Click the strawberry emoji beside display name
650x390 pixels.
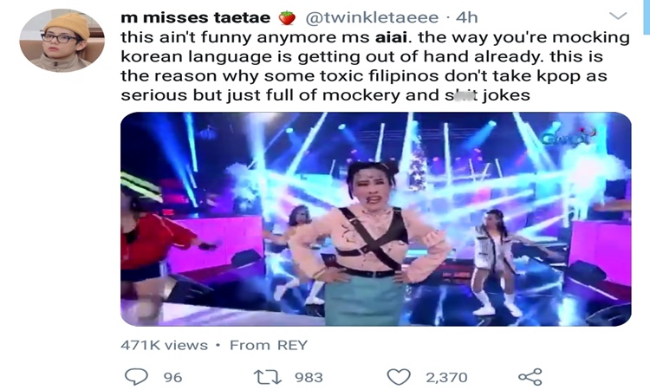(287, 18)
